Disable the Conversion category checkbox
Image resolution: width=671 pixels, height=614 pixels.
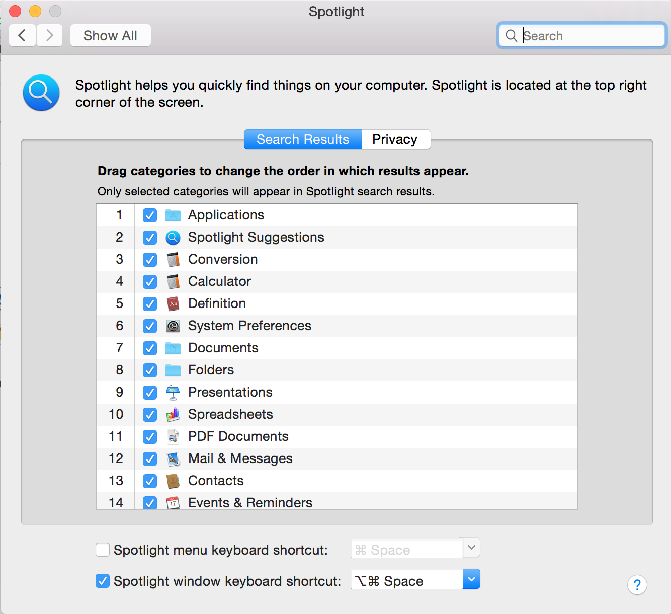[x=150, y=260]
